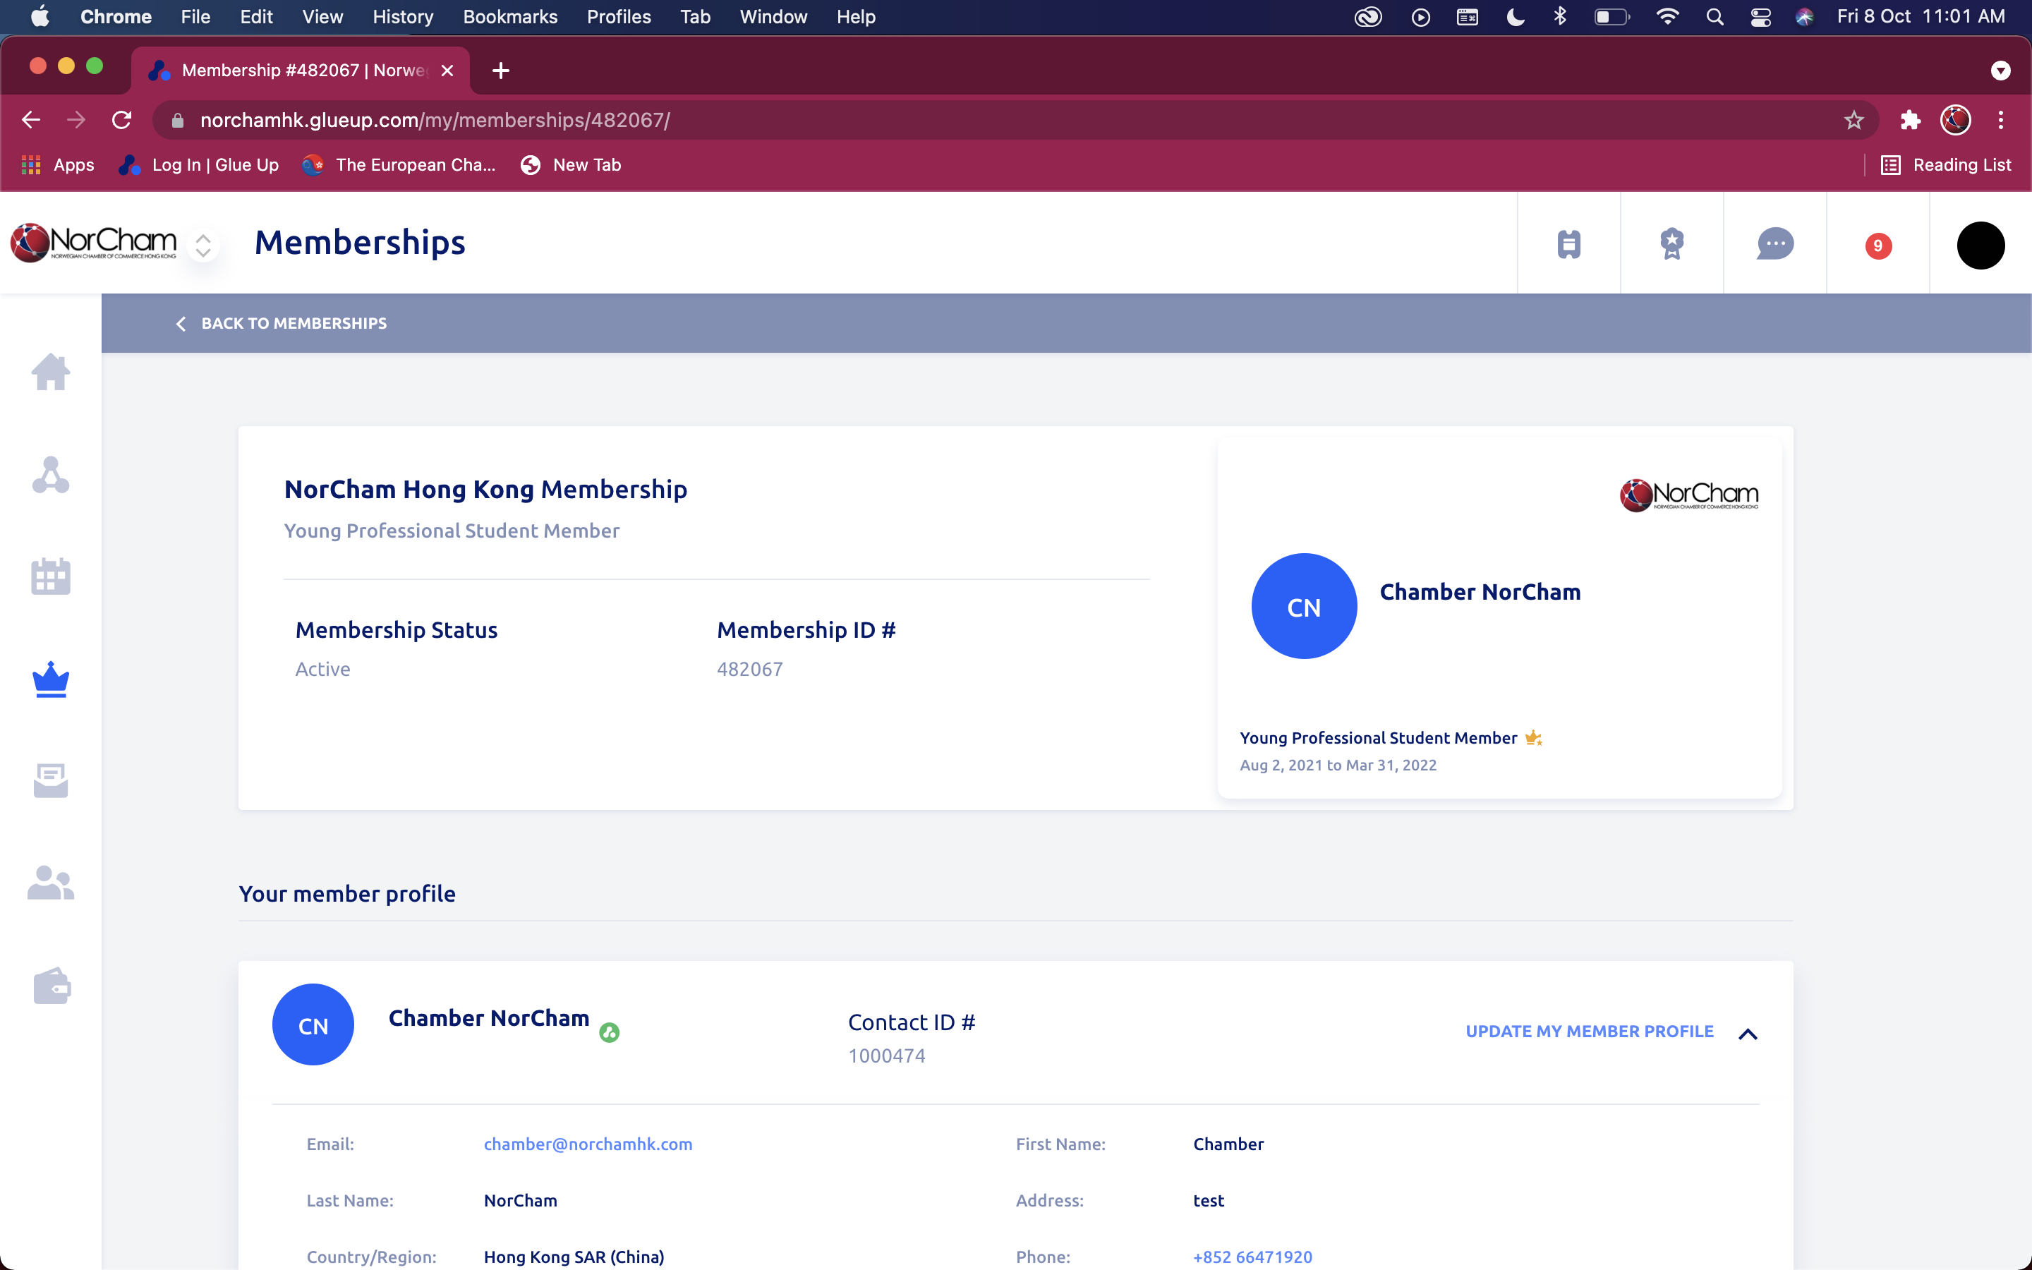Open the inbox tray sidebar icon
The width and height of the screenshot is (2032, 1270).
pyautogui.click(x=50, y=781)
